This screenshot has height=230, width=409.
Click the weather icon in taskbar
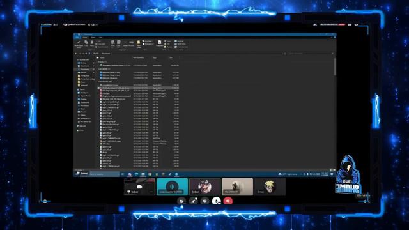[280, 174]
